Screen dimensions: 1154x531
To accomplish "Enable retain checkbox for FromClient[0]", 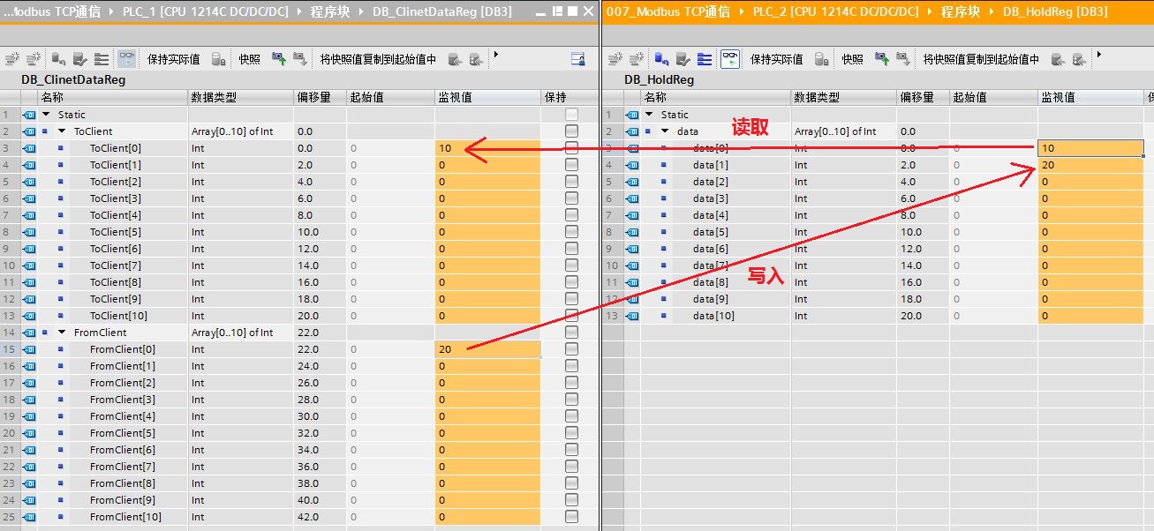I will [x=570, y=349].
